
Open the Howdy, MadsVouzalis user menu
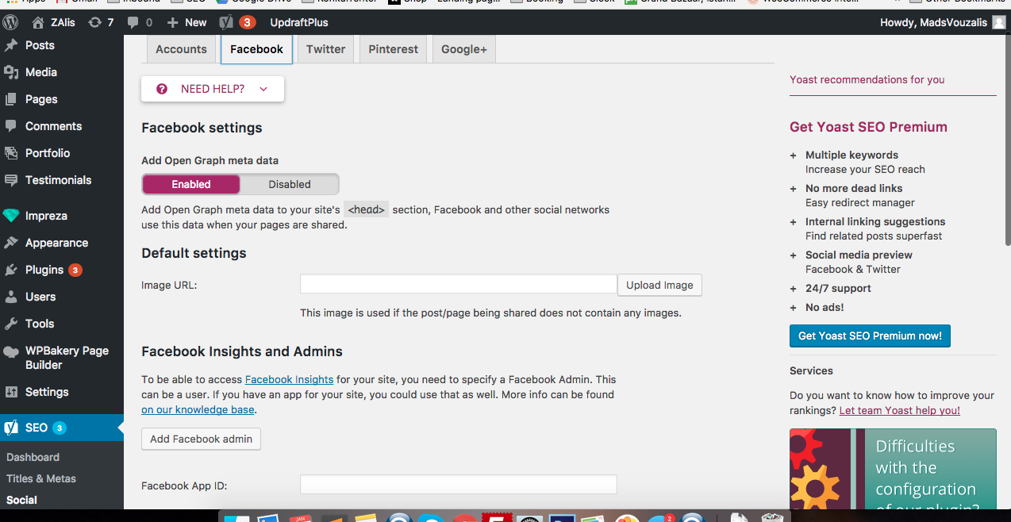pyautogui.click(x=932, y=22)
